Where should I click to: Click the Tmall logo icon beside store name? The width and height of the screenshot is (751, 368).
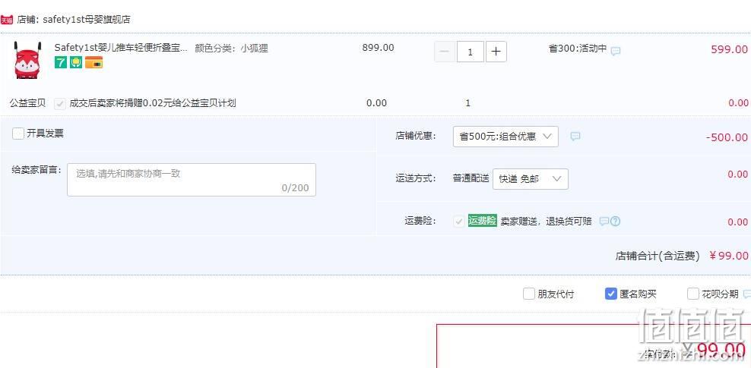(x=7, y=20)
